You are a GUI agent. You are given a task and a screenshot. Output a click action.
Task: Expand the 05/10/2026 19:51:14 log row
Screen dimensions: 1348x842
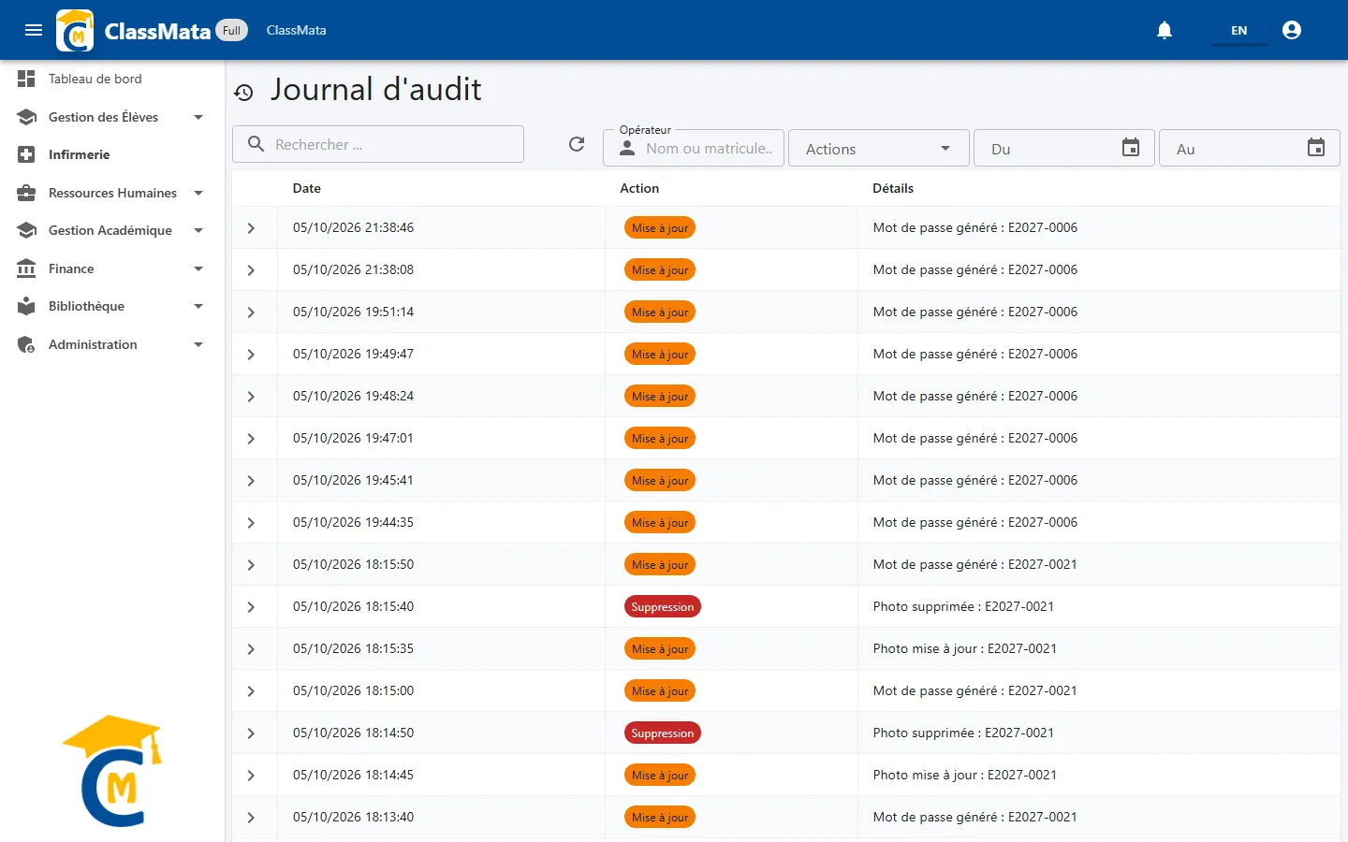click(251, 312)
